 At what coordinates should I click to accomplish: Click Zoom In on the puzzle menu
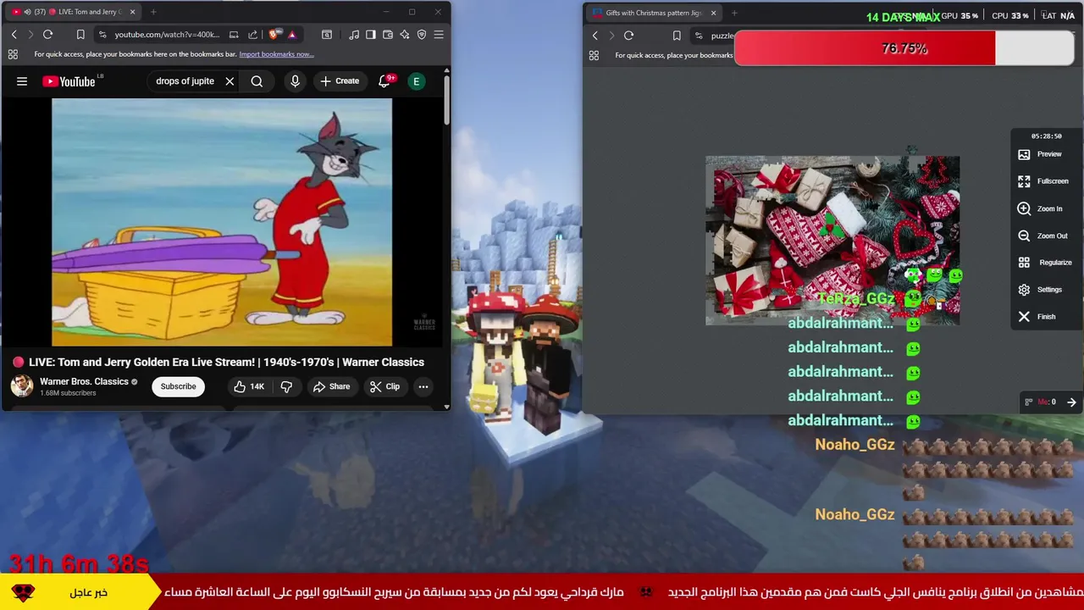tap(1040, 208)
